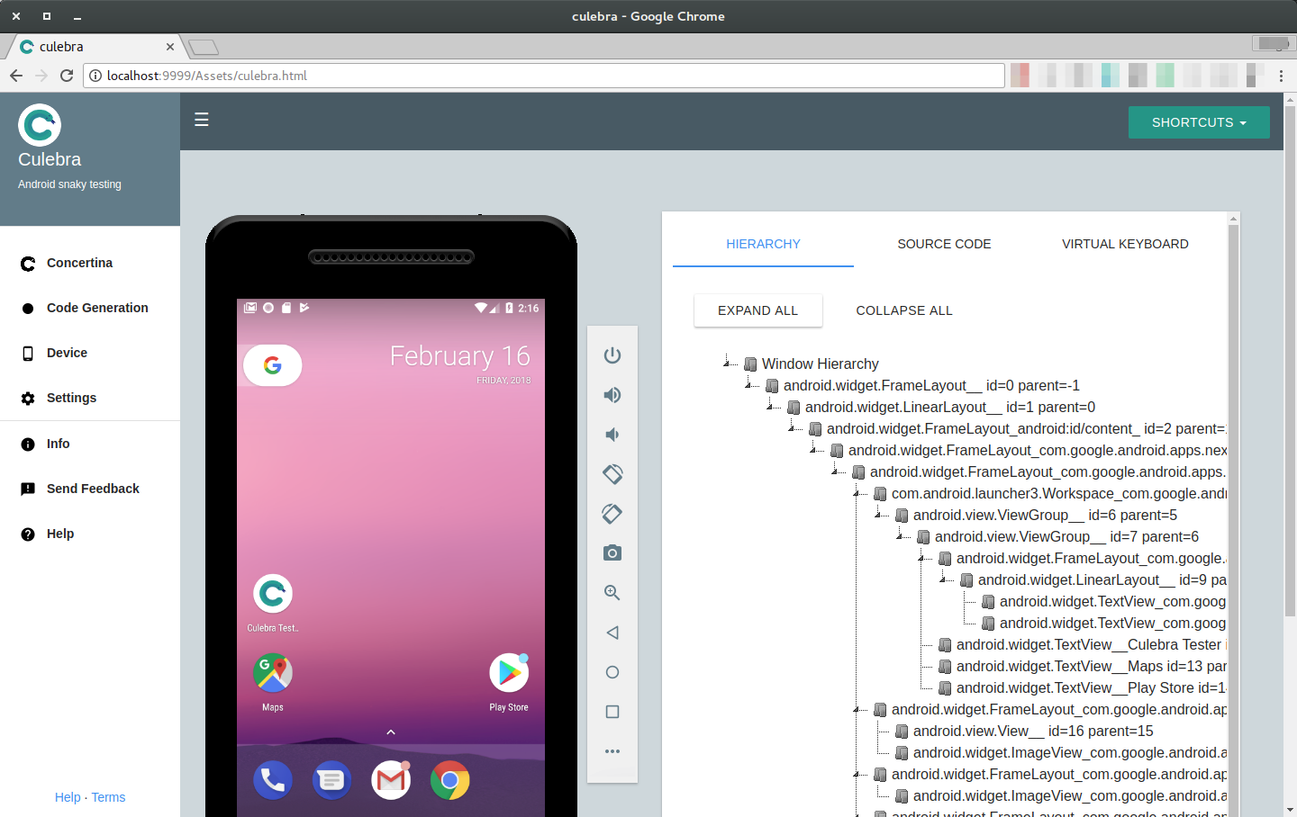Screen dimensions: 1297x817
Task: Click the zoom magnifier icon
Action: [x=612, y=593]
